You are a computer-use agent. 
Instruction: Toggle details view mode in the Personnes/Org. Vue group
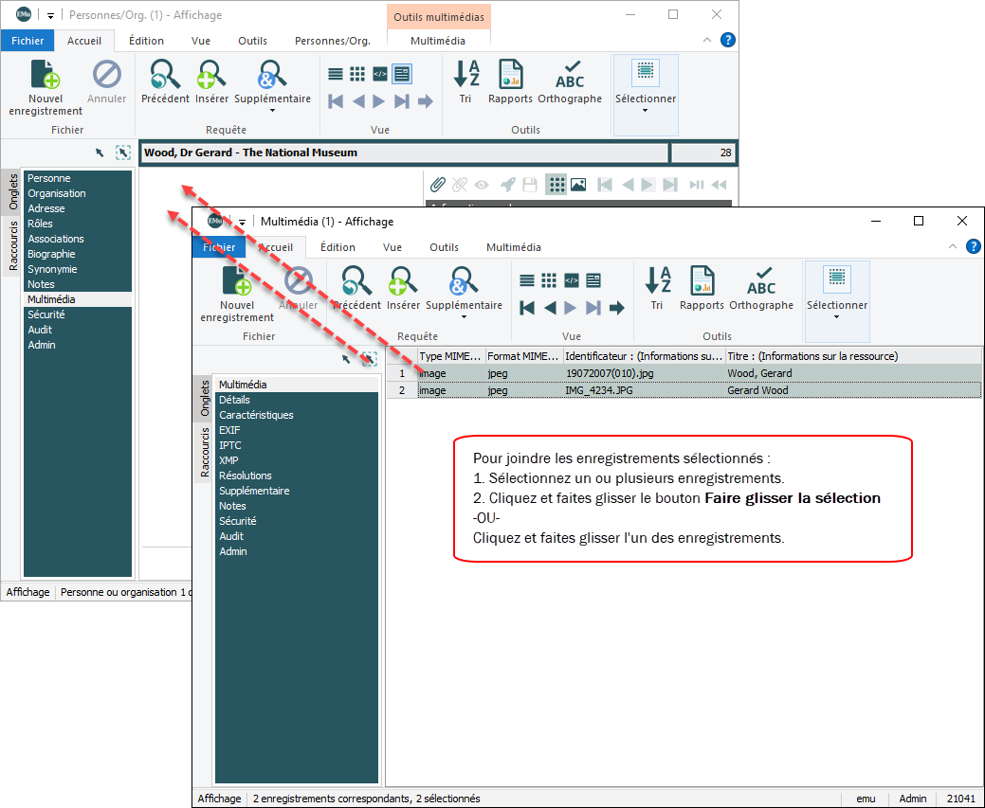pyautogui.click(x=402, y=74)
